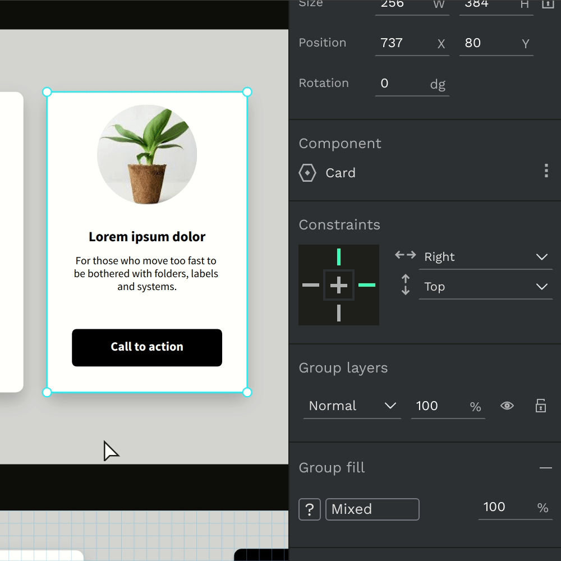561x561 pixels.
Task: Toggle Group layers visibility eye icon
Action: (507, 406)
